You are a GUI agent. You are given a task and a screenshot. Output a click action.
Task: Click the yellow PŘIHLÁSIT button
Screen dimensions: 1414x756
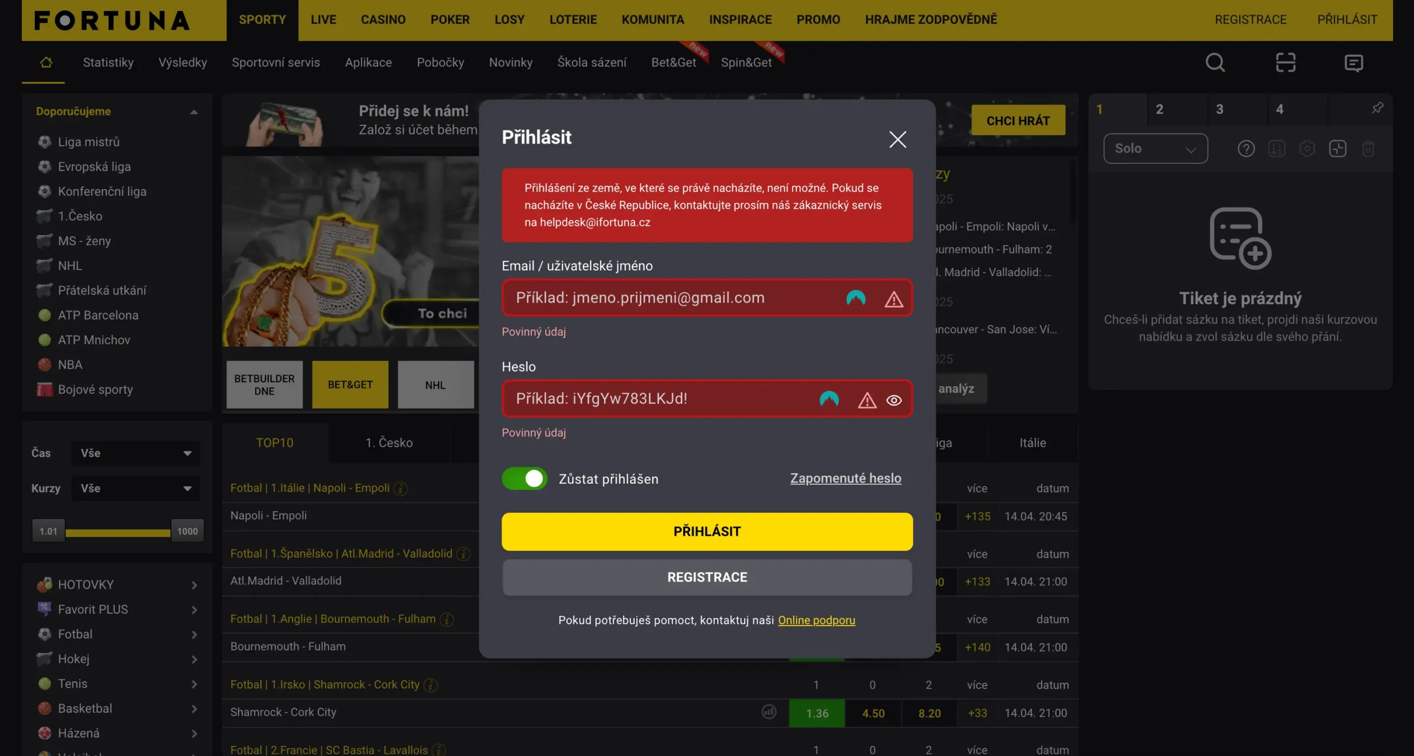click(707, 531)
